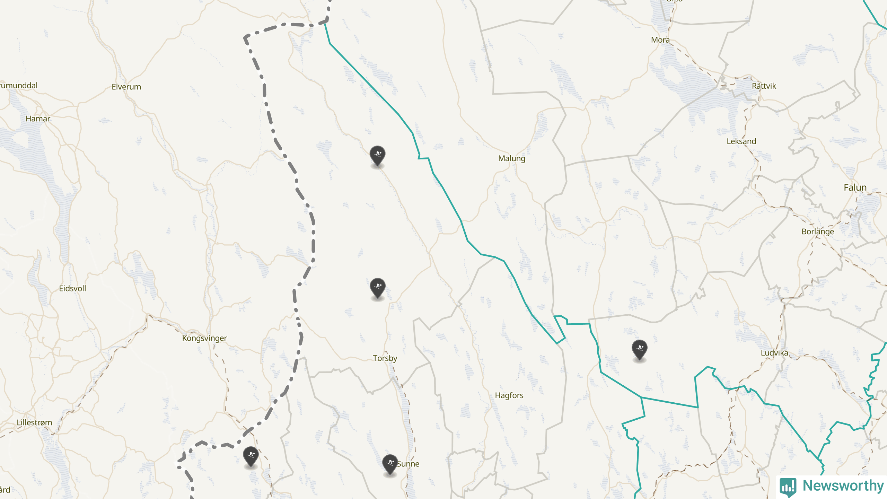Click the Mora town label

[x=660, y=40]
